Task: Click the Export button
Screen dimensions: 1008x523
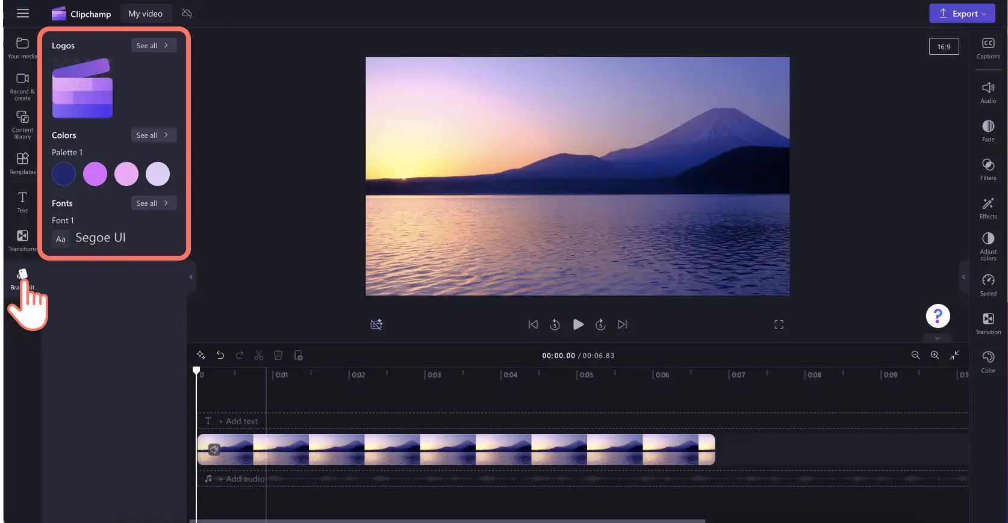Action: pyautogui.click(x=962, y=13)
